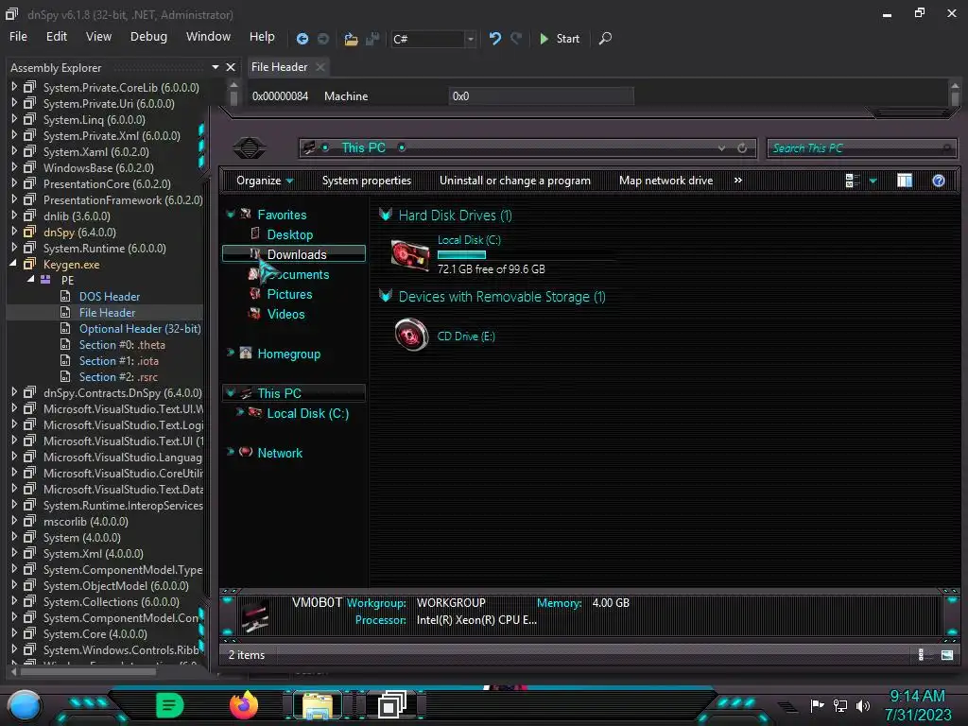Expand System.Private.CoreLib assembly node
The height and width of the screenshot is (726, 968).
point(14,87)
